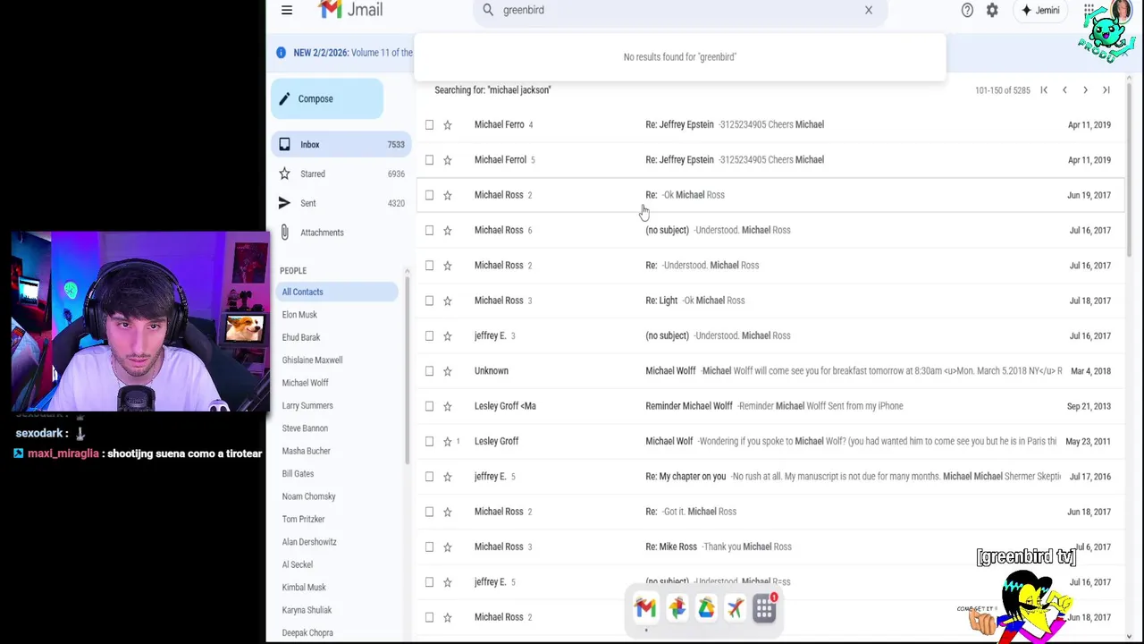Go to the first page of results

(1043, 90)
